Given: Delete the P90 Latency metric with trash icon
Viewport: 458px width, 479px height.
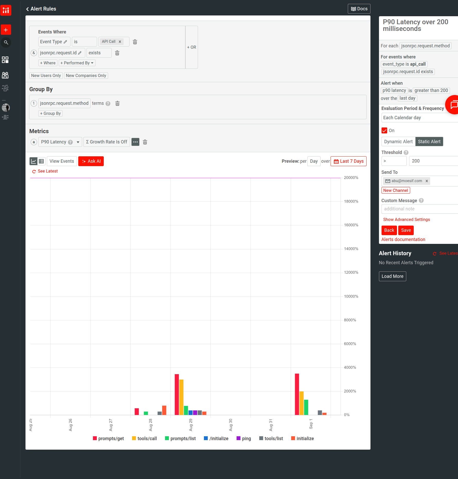Looking at the screenshot, I should [x=145, y=142].
